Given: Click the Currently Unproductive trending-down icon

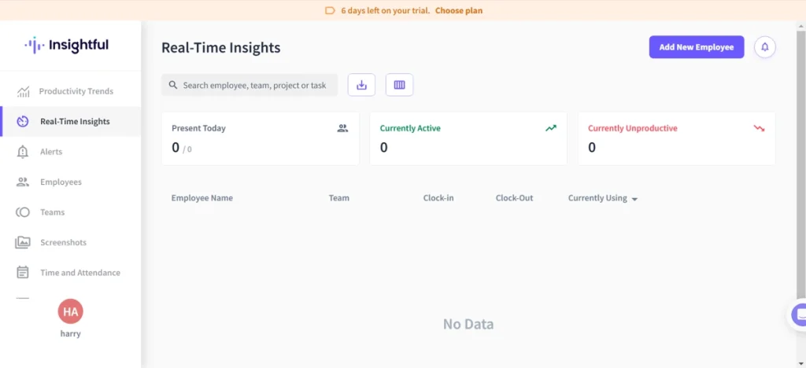Looking at the screenshot, I should pos(760,128).
